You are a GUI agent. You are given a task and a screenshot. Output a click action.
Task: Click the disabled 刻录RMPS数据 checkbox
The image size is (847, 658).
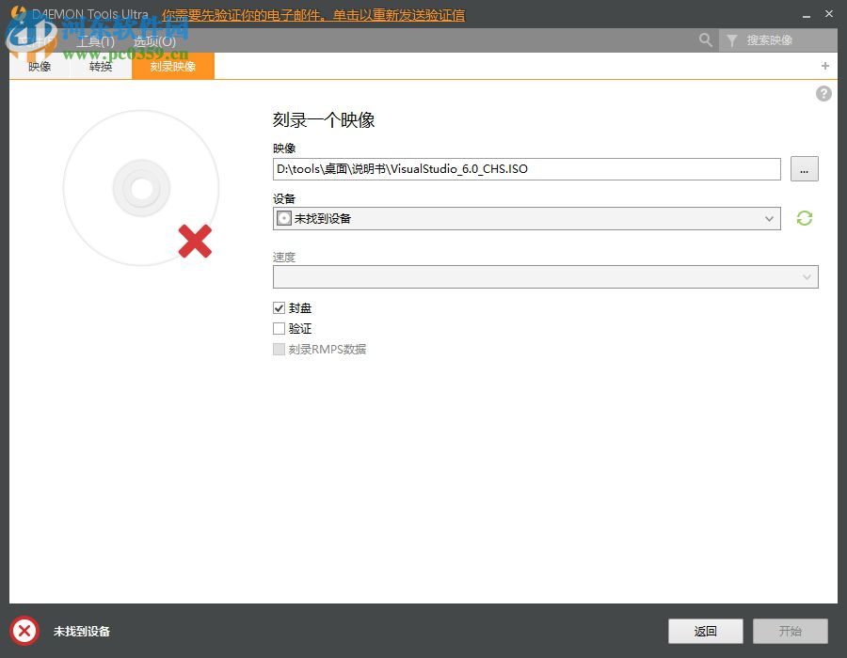(x=279, y=349)
